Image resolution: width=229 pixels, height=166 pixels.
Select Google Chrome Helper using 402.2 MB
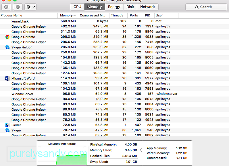pos(114,27)
